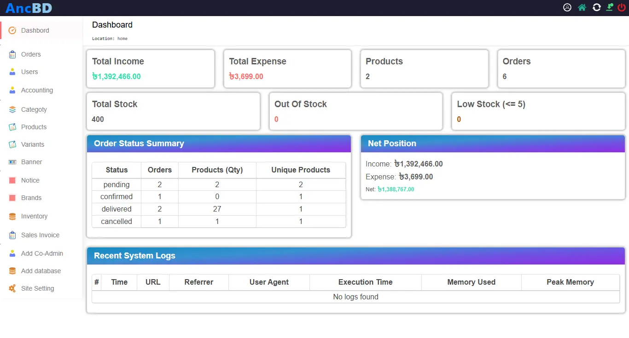The image size is (629, 338).
Task: Select the Banner sidebar icon
Action: tap(12, 162)
